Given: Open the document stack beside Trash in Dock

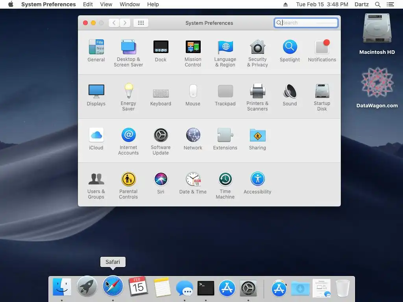Looking at the screenshot, I should point(322,288).
